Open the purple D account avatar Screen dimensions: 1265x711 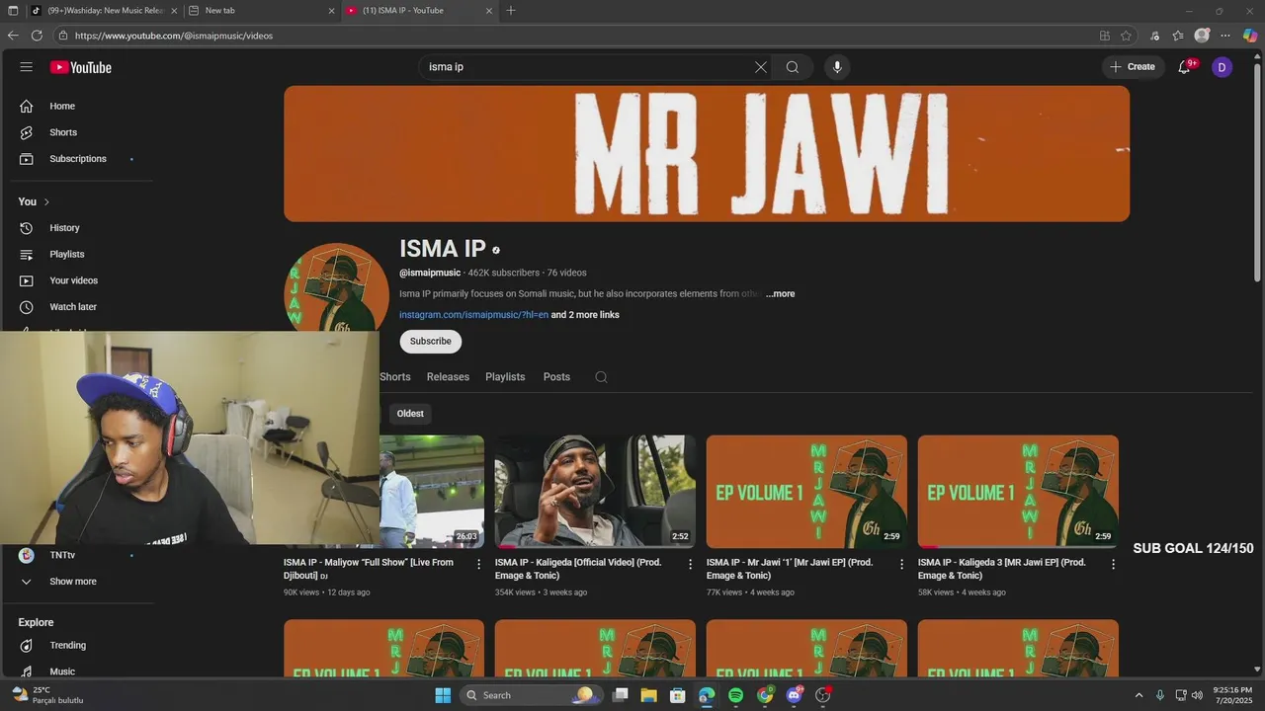[x=1222, y=67]
